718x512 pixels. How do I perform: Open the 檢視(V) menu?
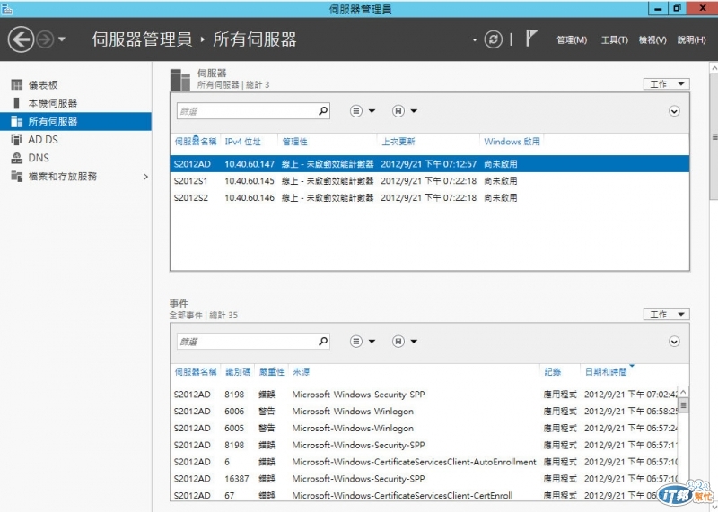click(x=652, y=39)
